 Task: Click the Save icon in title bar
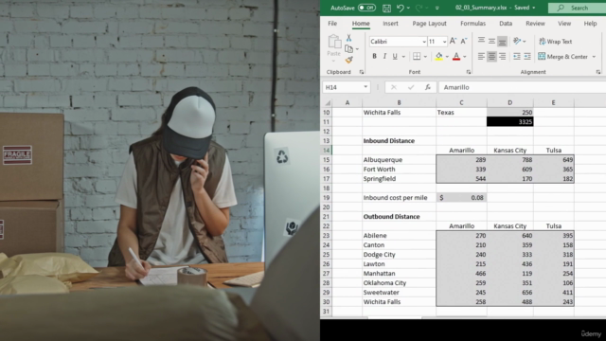pyautogui.click(x=386, y=8)
